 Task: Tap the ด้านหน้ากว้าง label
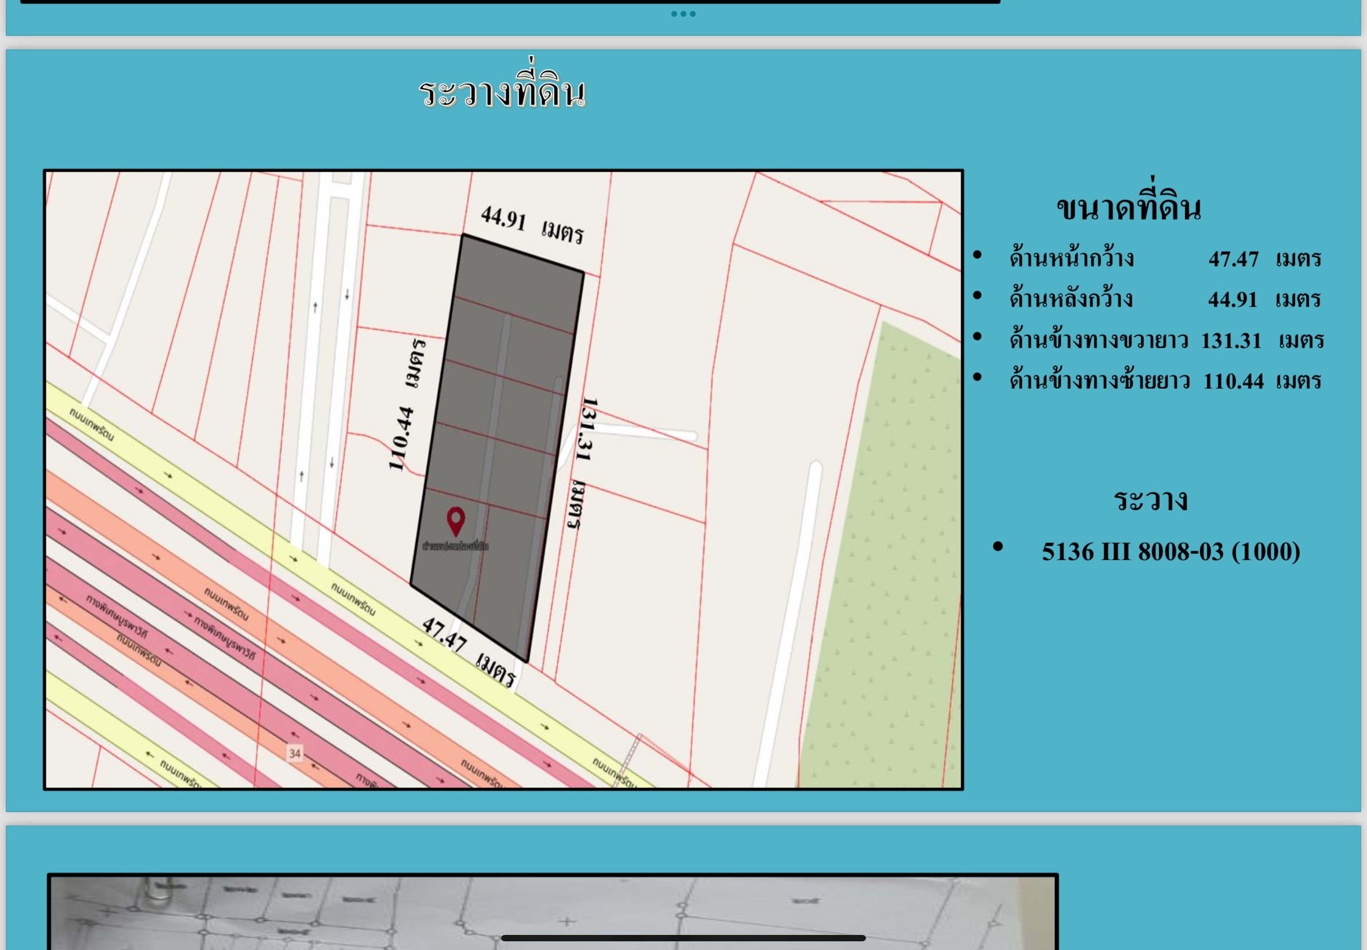tap(1072, 258)
